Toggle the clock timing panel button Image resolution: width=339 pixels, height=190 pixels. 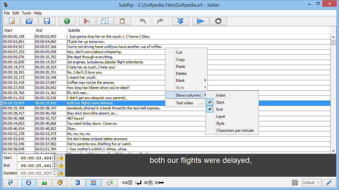click(x=29, y=183)
